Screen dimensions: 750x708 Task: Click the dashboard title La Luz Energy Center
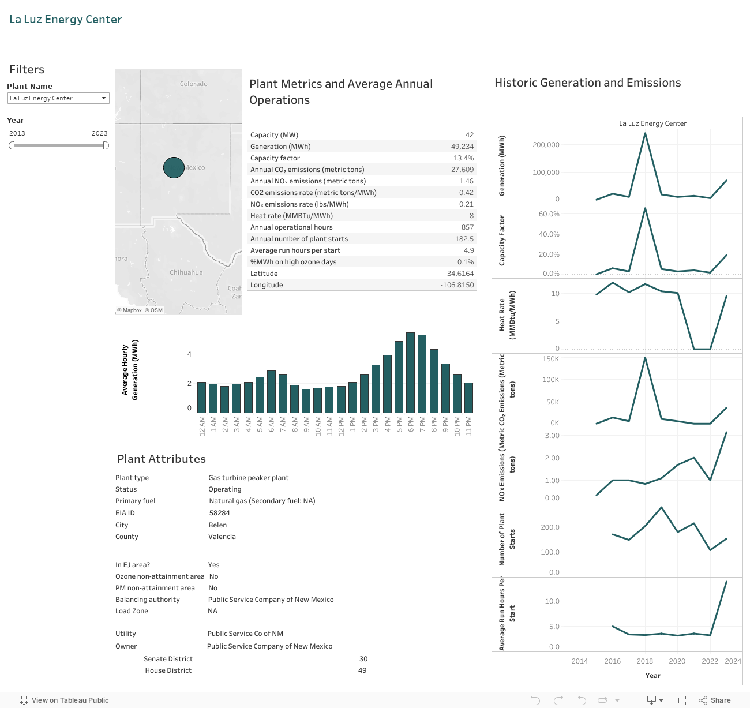pyautogui.click(x=66, y=19)
